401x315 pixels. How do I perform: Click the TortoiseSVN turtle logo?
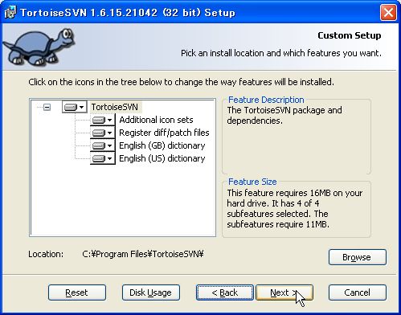(x=39, y=47)
